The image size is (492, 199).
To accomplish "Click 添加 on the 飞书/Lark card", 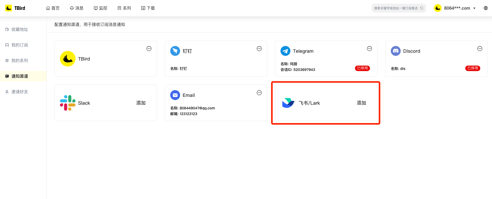I will (361, 103).
